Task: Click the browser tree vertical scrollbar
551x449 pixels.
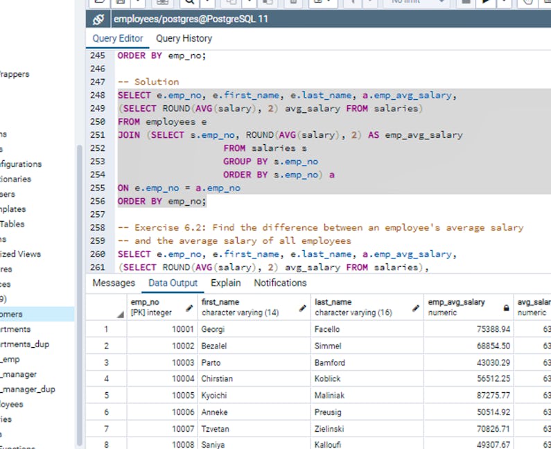Action: tap(80, 295)
